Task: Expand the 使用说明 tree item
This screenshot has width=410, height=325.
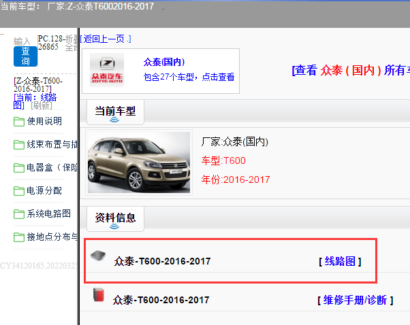Action: 44,122
